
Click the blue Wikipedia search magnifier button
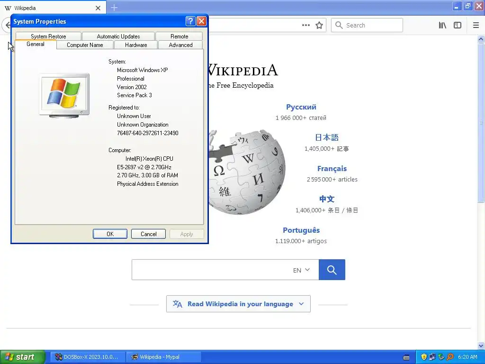[332, 270]
